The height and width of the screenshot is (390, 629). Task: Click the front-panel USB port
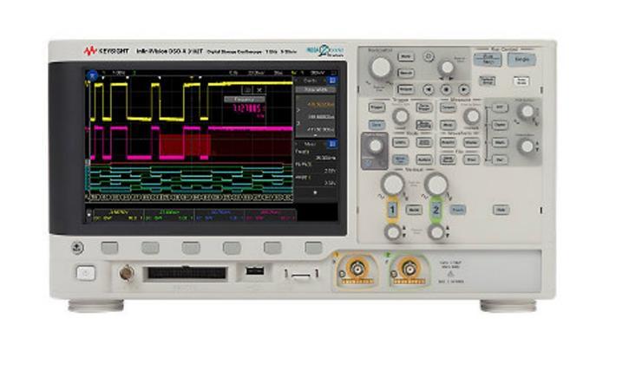pos(255,271)
